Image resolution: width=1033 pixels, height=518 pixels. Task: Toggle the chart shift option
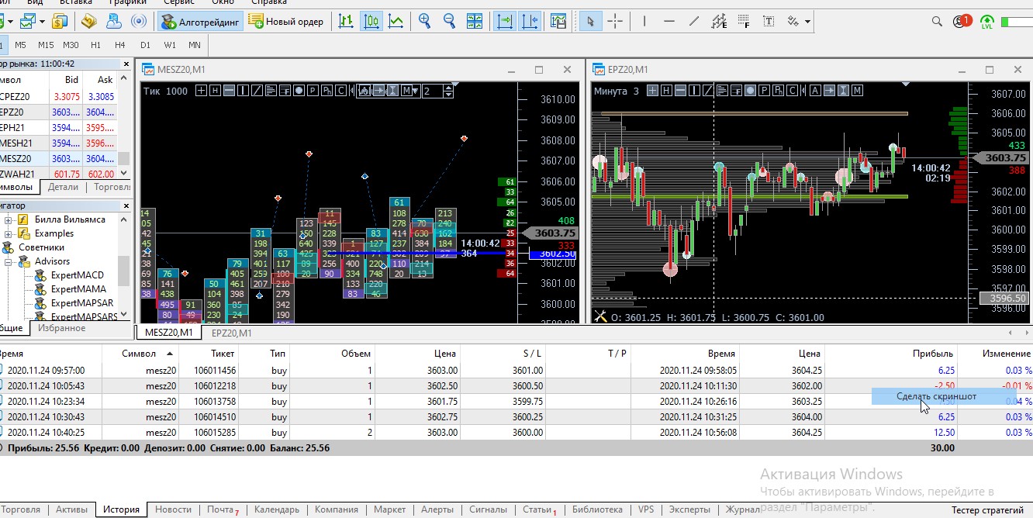point(530,22)
